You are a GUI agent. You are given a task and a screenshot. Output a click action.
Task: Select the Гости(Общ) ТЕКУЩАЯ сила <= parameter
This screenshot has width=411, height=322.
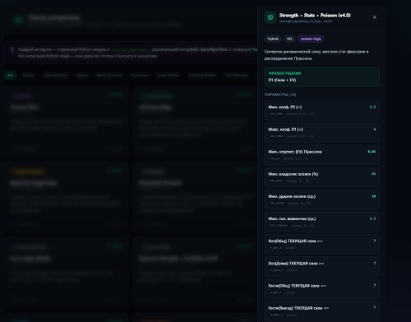322,289
